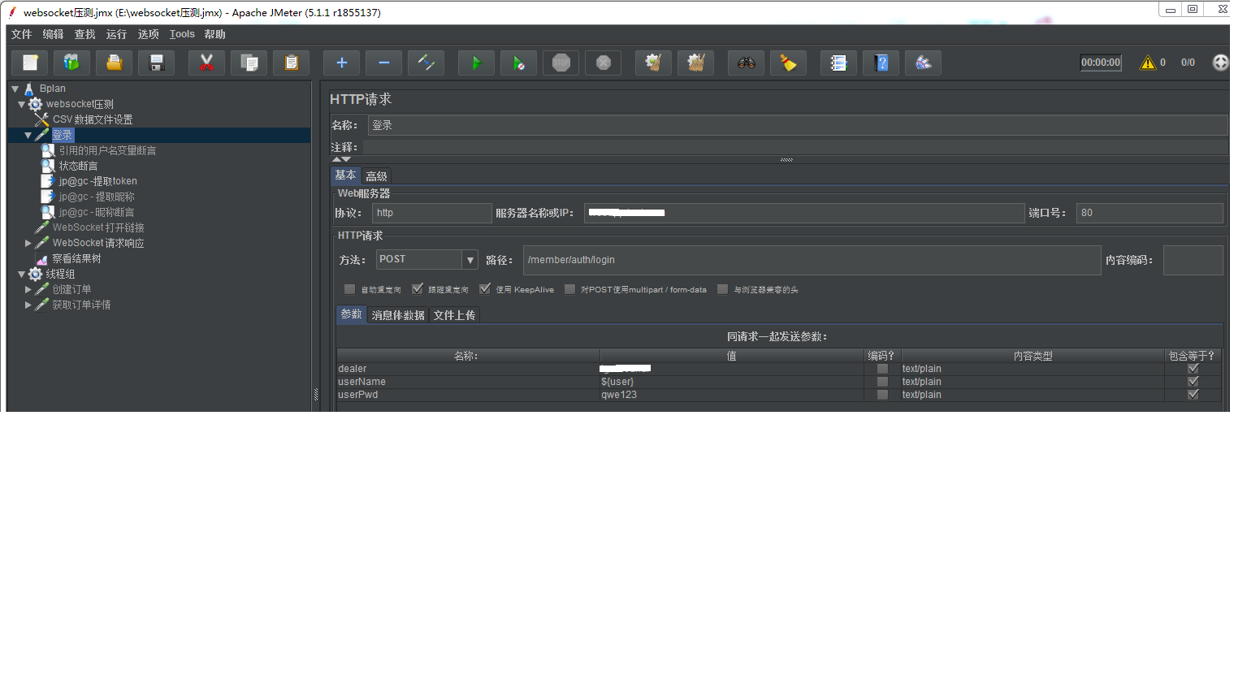This screenshot has height=688, width=1234.
Task: Toggle 编码? checkbox in userName row
Action: 882,382
